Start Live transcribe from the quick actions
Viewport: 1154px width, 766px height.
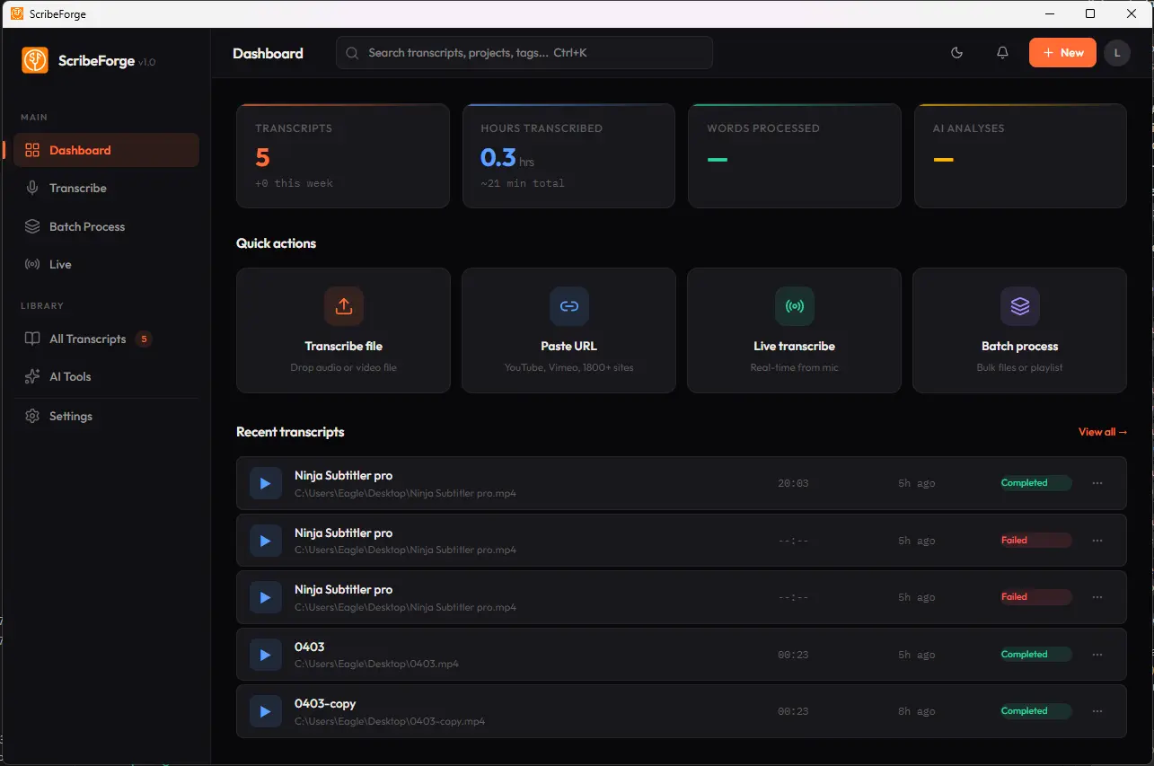pyautogui.click(x=794, y=330)
